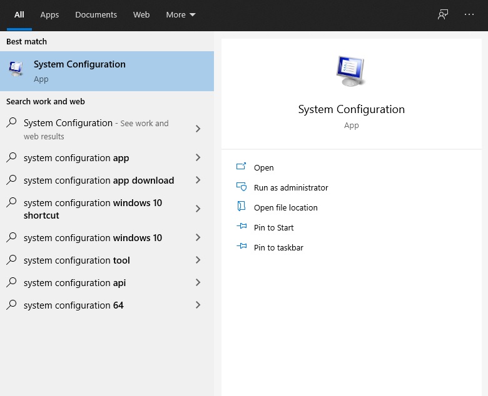Viewport: 488px width, 396px height.
Task: Click the Pin to Start pin icon
Action: pyautogui.click(x=241, y=226)
